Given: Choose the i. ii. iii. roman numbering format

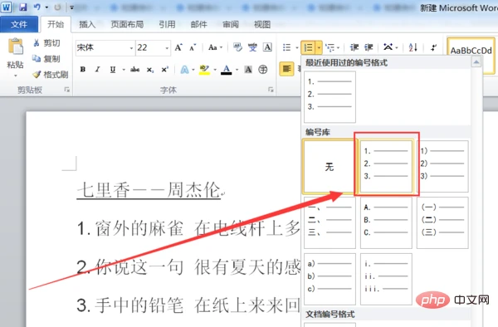Looking at the screenshot, I should pyautogui.click(x=386, y=279).
